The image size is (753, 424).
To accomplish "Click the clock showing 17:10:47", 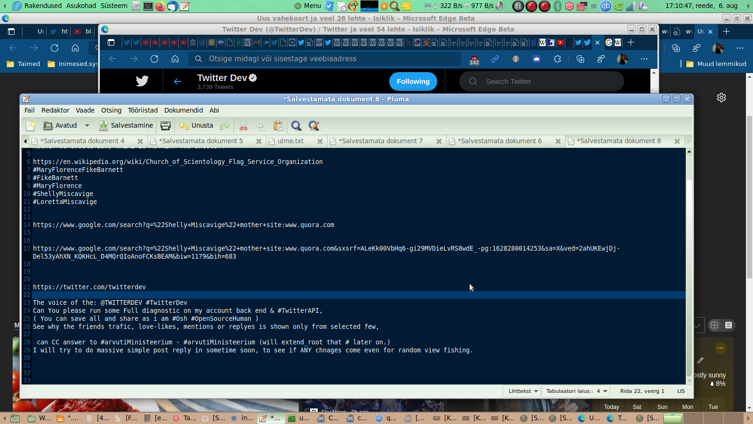I will pyautogui.click(x=701, y=6).
